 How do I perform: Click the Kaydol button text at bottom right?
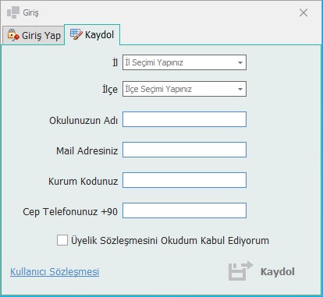[278, 272]
